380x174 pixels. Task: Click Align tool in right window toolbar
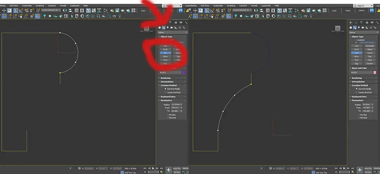(261, 10)
